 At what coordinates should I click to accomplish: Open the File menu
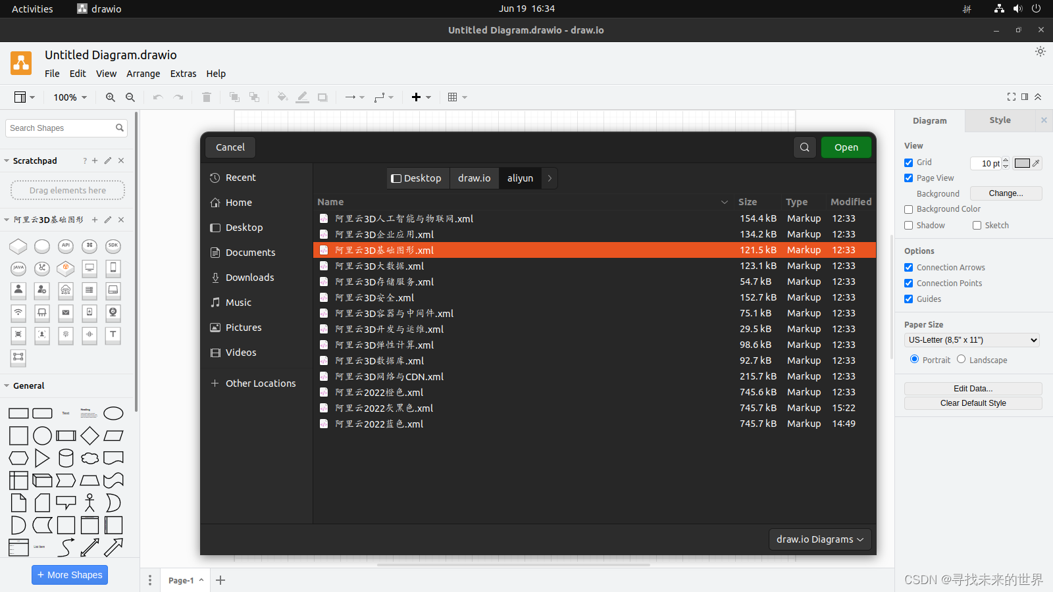[x=52, y=74]
